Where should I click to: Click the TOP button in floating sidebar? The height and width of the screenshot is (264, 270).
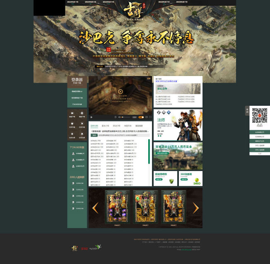pyautogui.click(x=260, y=154)
